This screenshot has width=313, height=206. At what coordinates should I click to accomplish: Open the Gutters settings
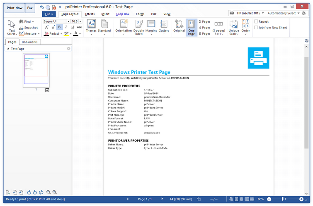(164, 28)
